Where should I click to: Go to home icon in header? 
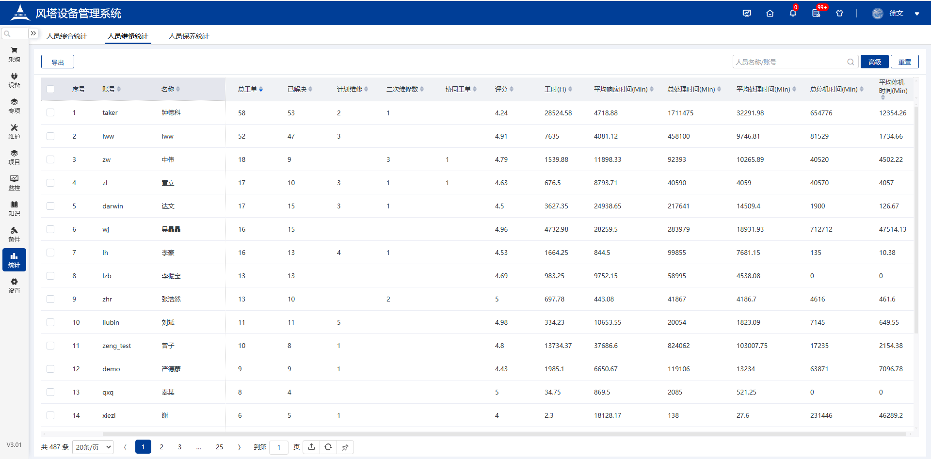[770, 14]
